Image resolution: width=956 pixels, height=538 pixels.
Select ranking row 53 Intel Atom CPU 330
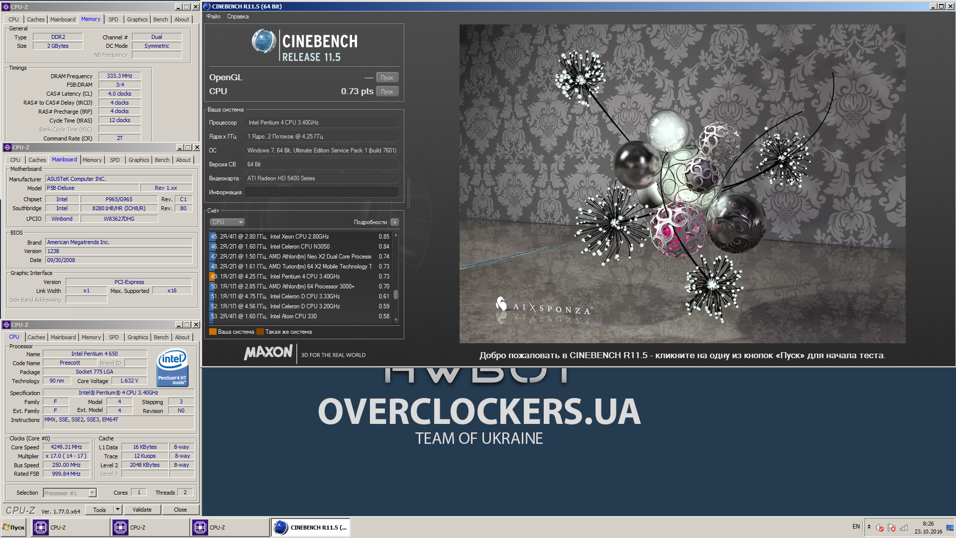click(x=300, y=316)
